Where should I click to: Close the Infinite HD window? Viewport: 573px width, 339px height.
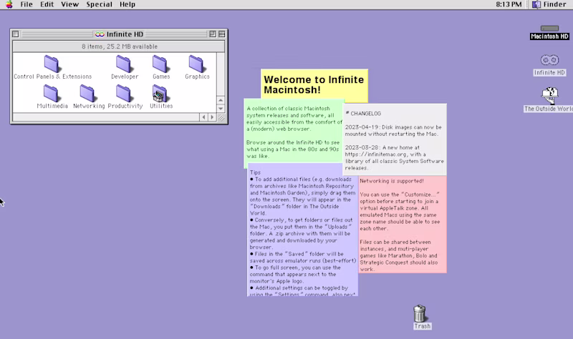click(x=15, y=34)
